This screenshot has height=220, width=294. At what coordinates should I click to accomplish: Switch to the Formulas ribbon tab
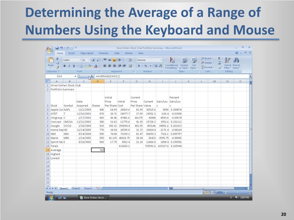pyautogui.click(x=103, y=53)
